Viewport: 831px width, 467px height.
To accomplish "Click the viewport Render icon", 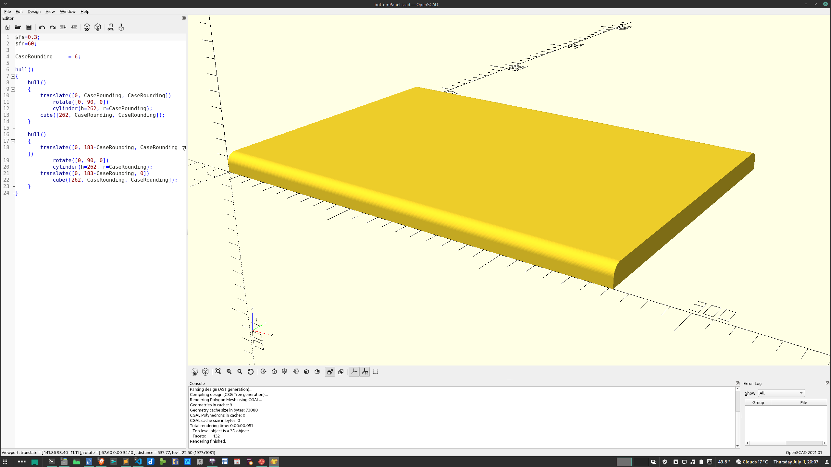I will pos(205,372).
